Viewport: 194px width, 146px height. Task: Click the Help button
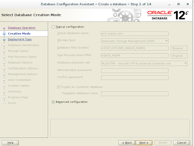(x=10, y=143)
